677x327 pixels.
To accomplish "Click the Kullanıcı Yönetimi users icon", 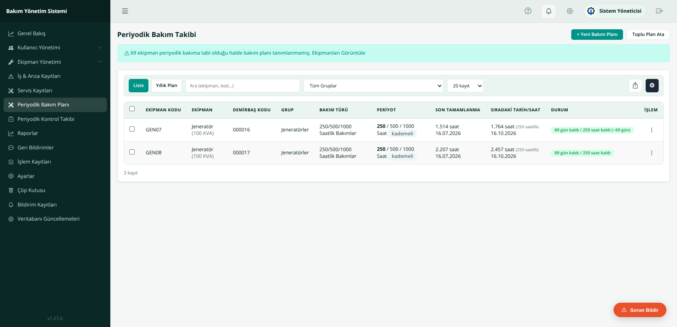I will [11, 48].
